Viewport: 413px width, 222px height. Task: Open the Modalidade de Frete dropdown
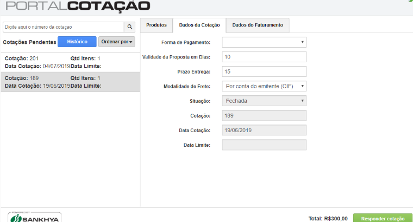264,86
